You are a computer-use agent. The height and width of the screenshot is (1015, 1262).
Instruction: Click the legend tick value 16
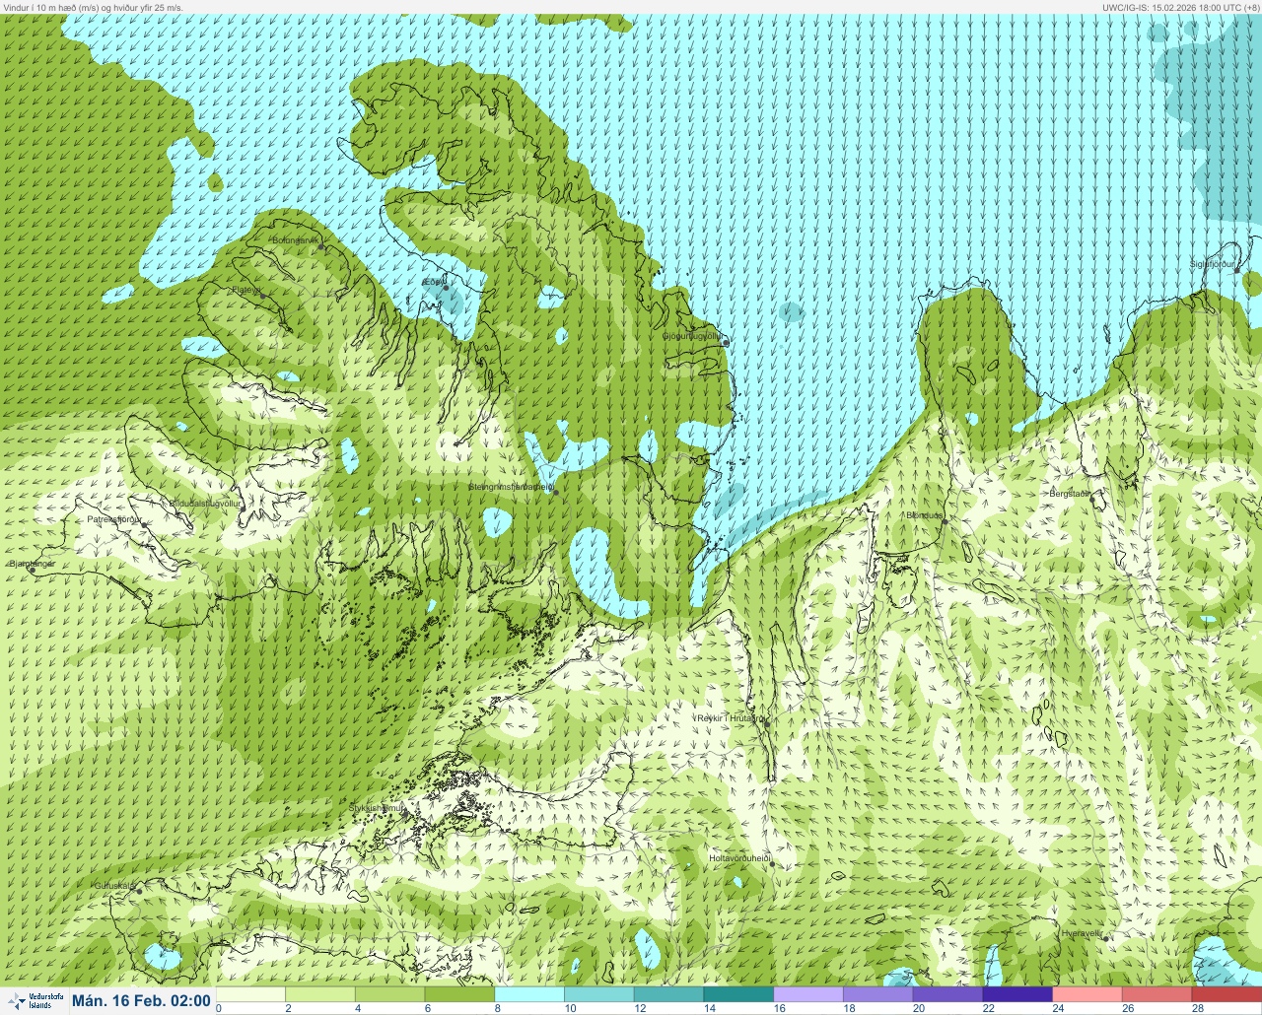point(779,1008)
